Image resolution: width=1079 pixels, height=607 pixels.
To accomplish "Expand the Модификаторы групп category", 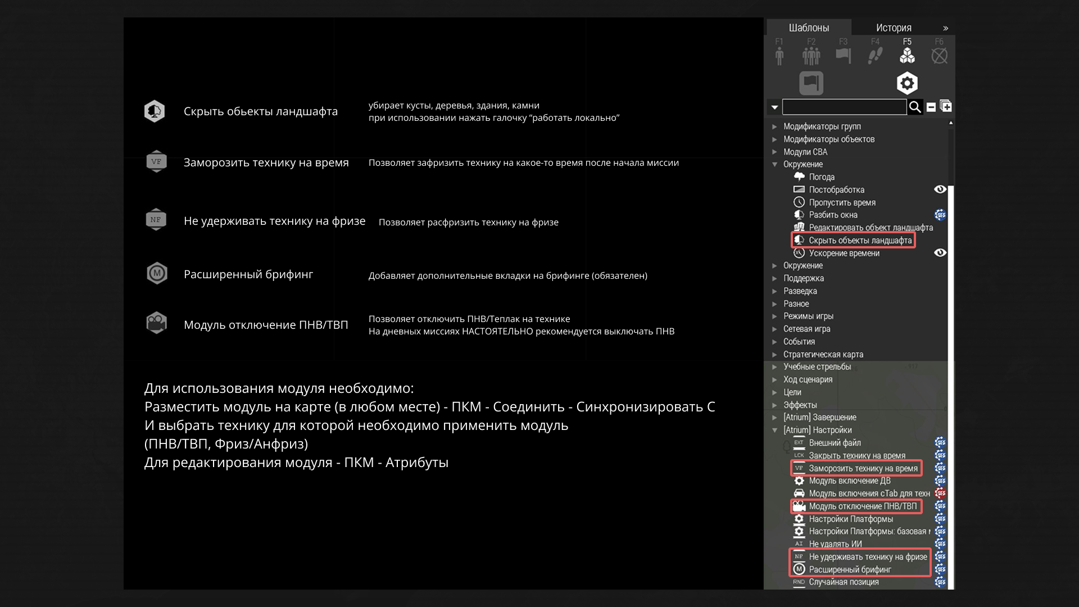I will (774, 126).
